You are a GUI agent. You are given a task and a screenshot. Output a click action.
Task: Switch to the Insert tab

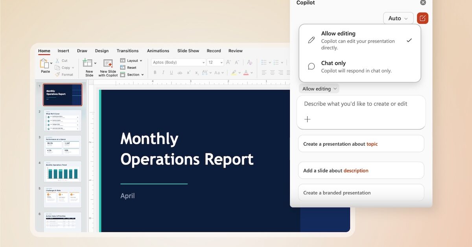(x=63, y=51)
